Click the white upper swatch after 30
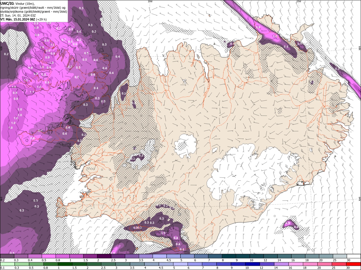Viewport: 361px width, 270px height. click(354, 256)
